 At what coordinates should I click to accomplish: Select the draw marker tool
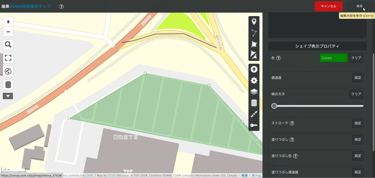coord(254,22)
